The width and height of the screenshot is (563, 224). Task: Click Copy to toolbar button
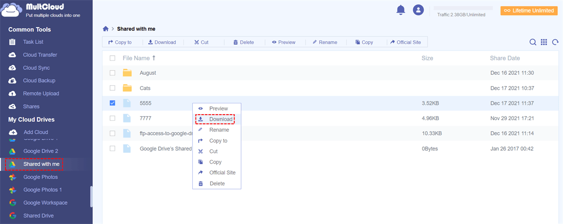click(x=120, y=42)
